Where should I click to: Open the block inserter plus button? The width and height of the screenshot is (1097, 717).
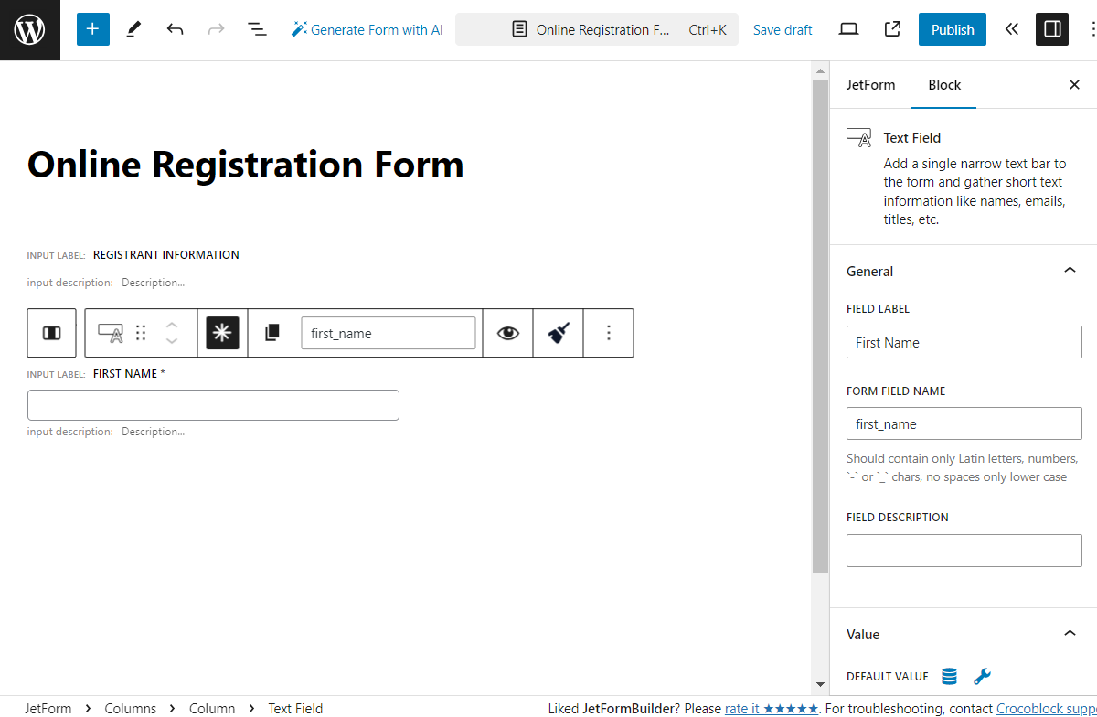point(92,29)
